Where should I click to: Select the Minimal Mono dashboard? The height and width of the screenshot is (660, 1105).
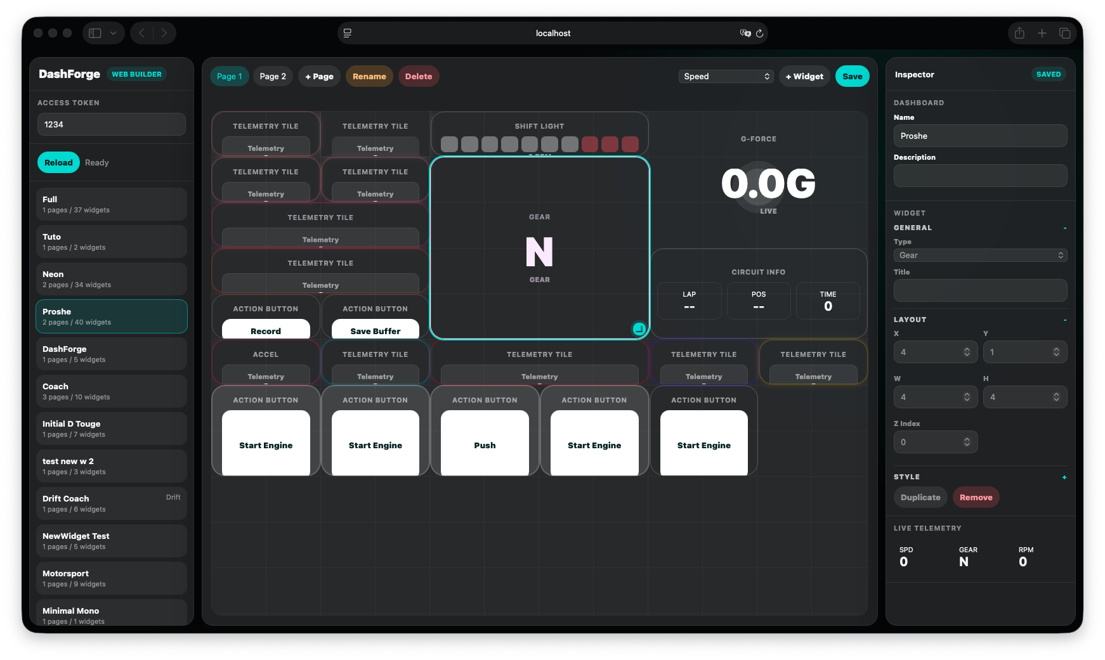[112, 612]
